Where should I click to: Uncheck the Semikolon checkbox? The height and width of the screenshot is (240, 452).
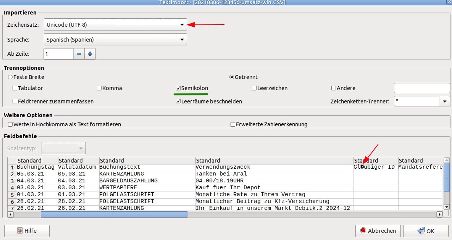click(178, 88)
